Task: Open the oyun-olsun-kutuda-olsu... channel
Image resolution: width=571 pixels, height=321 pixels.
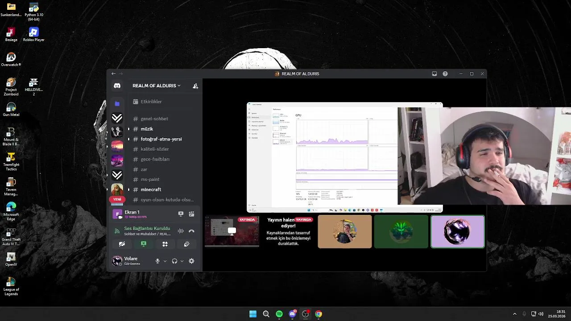Action: tap(164, 200)
